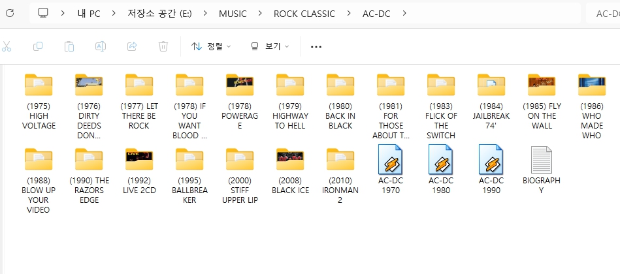This screenshot has height=274, width=620.
Task: Select (2008) BLACK ICE folder icon
Action: pyautogui.click(x=290, y=159)
